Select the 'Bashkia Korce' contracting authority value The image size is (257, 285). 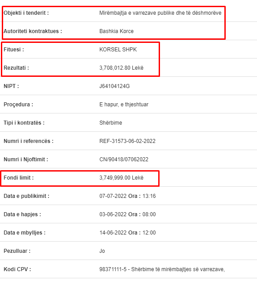(x=116, y=31)
